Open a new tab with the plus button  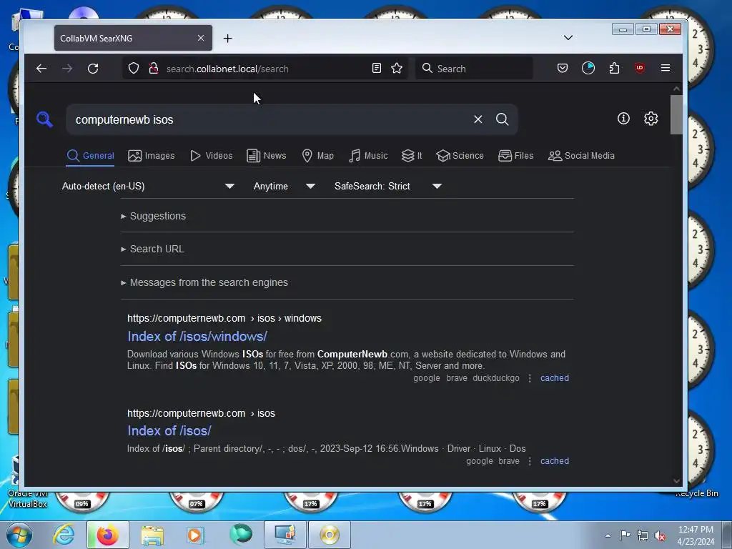coord(227,39)
